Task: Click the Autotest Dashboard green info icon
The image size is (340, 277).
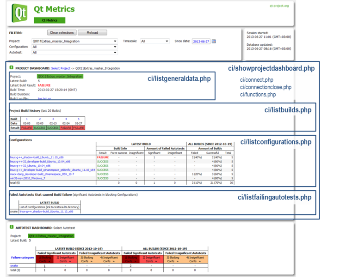Action: pyautogui.click(x=12, y=228)
